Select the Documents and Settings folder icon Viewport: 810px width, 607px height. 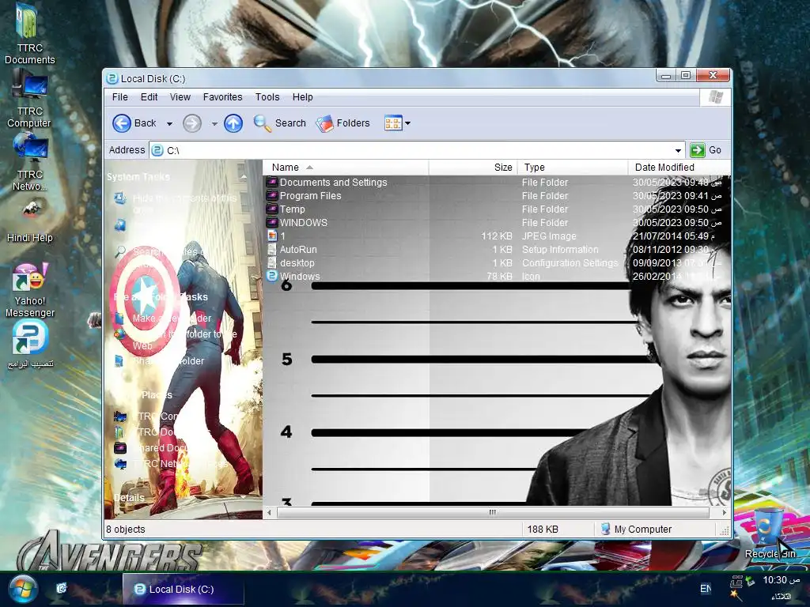click(272, 183)
